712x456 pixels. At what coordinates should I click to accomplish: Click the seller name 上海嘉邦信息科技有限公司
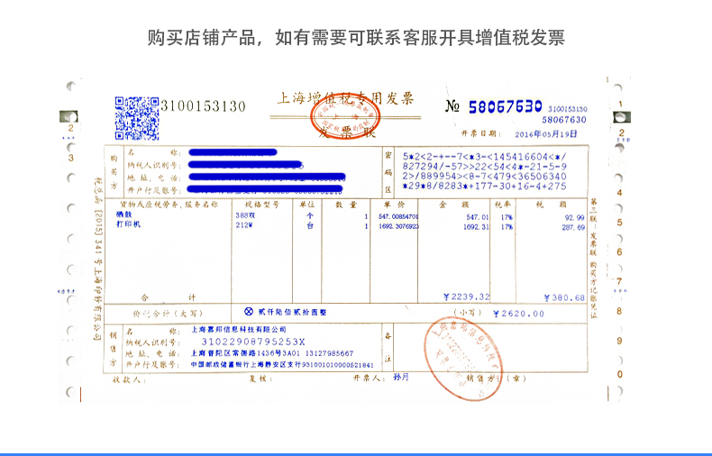pos(239,329)
